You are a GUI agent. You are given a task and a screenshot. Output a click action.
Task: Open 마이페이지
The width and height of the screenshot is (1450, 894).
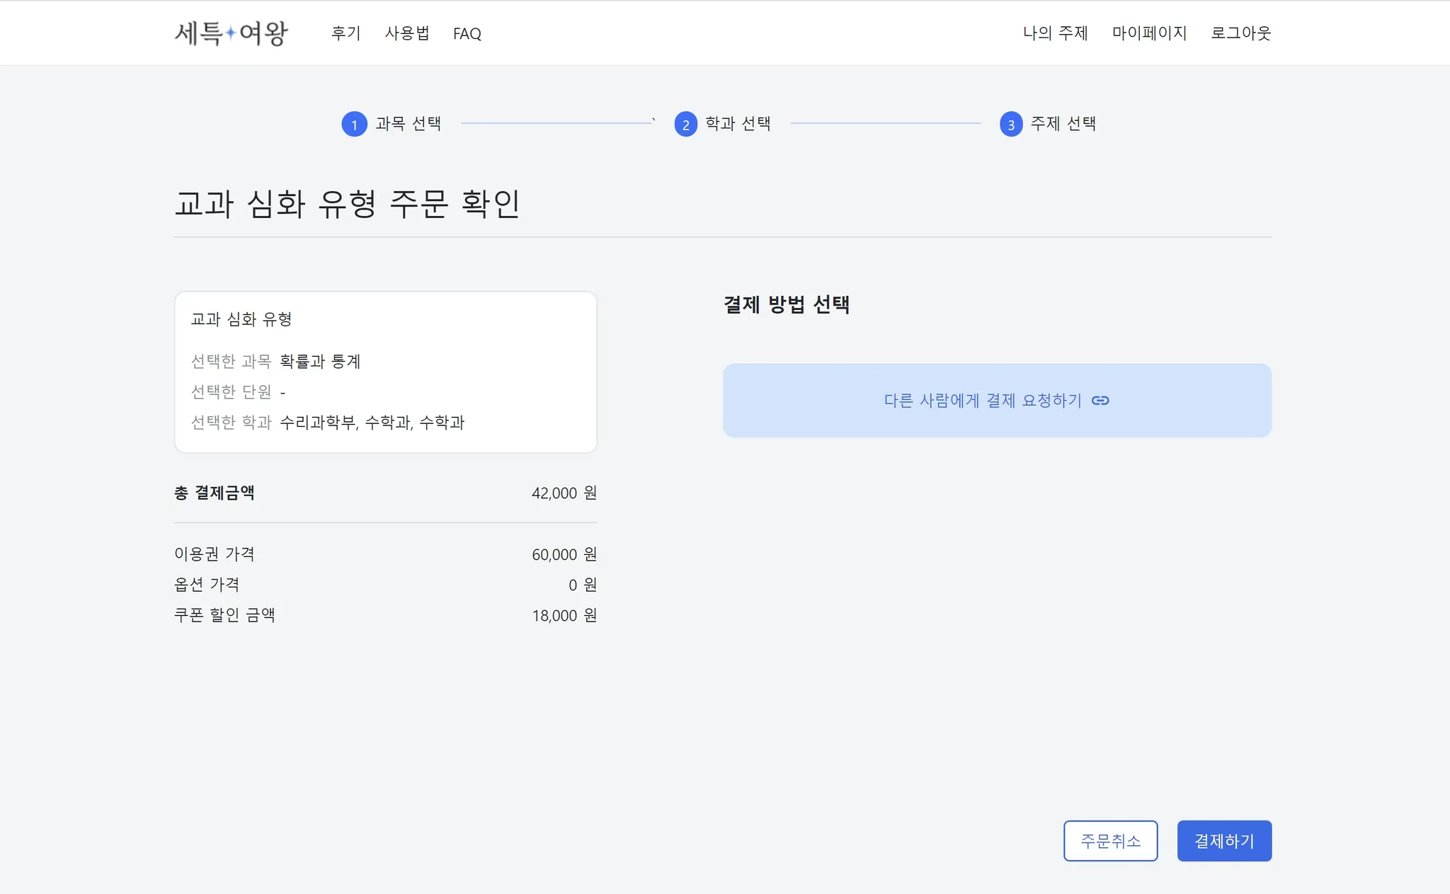coord(1149,33)
